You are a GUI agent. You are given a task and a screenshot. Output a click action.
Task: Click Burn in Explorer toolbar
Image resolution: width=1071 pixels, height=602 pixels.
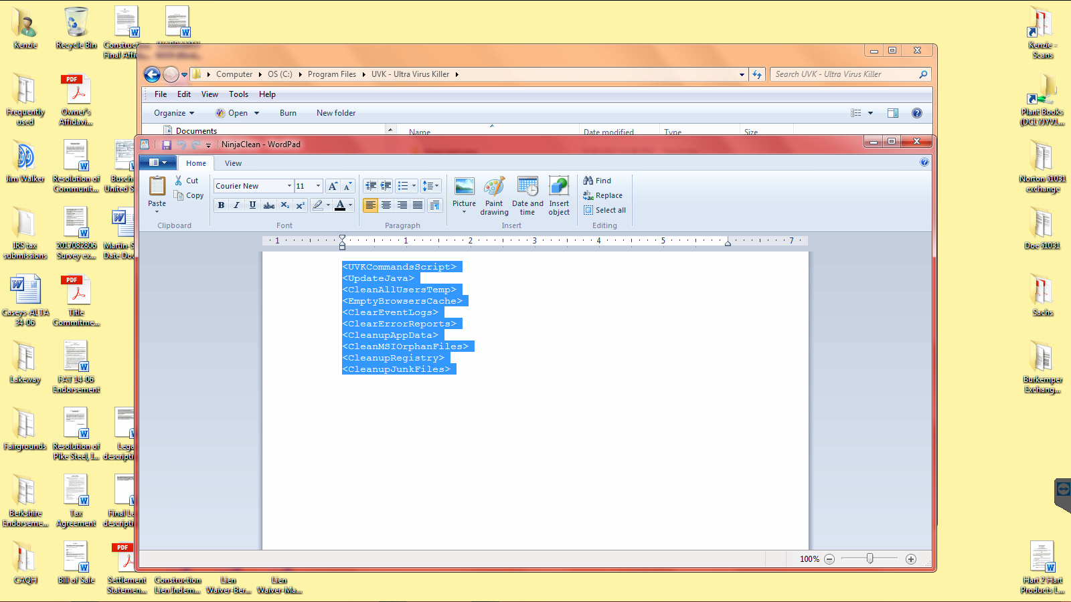click(x=288, y=113)
